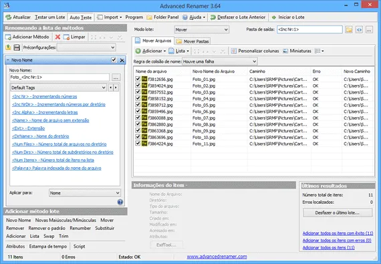Open the Ajuda menu

click(194, 17)
